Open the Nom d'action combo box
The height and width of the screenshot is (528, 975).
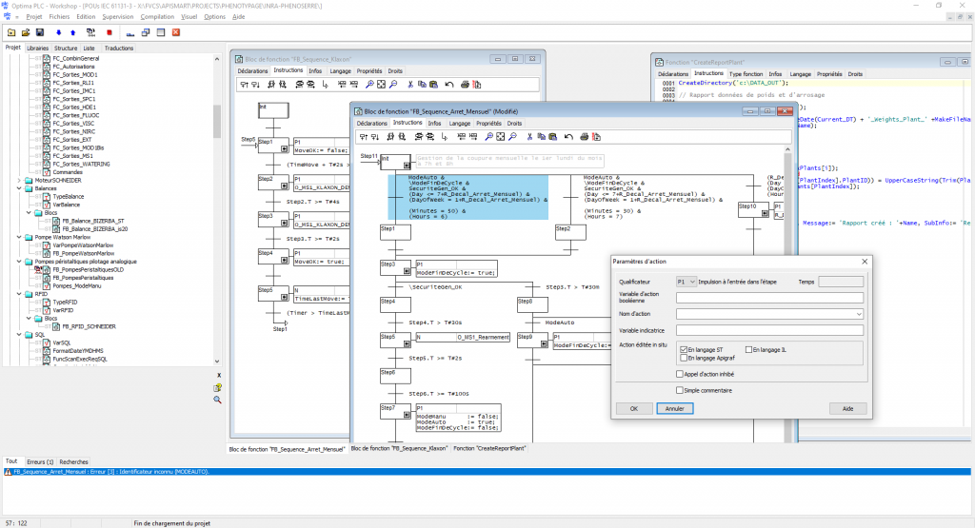769,314
